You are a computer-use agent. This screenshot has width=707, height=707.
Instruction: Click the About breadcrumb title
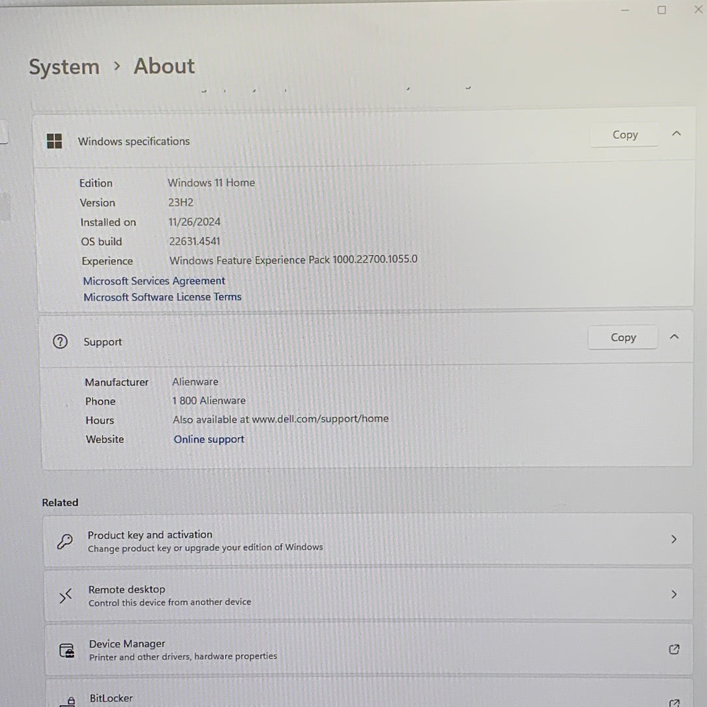click(x=164, y=66)
